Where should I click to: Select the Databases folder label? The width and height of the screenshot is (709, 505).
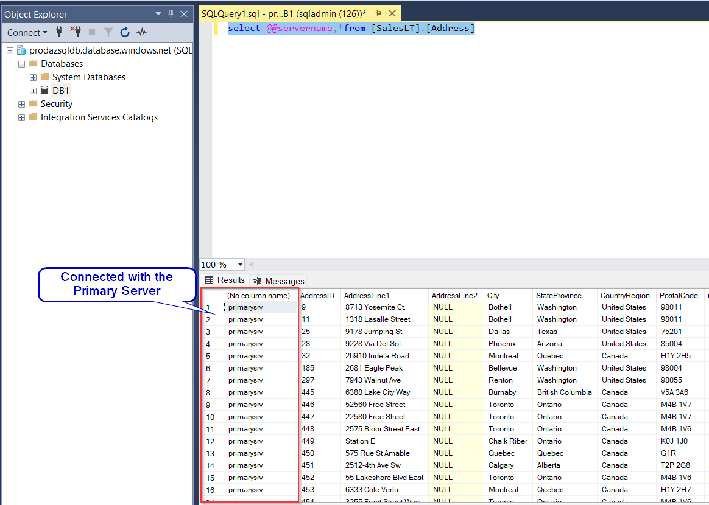[62, 64]
